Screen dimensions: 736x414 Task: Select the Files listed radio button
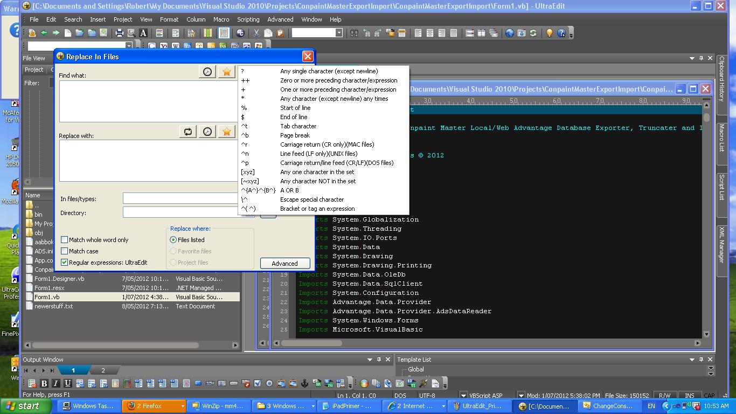pyautogui.click(x=173, y=240)
